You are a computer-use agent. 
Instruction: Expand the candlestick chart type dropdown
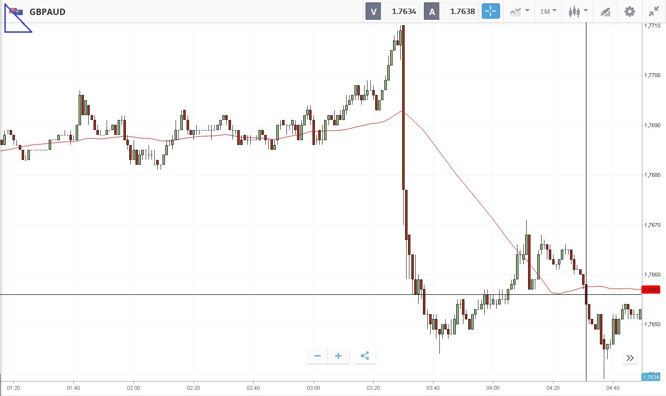pos(578,12)
